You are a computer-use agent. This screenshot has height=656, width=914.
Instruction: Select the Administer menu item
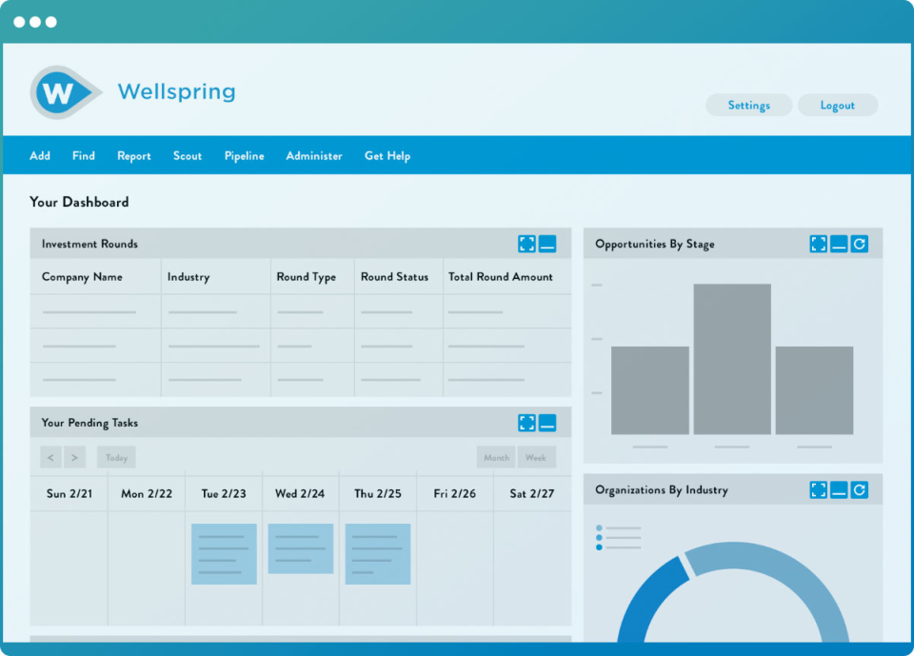coord(314,155)
